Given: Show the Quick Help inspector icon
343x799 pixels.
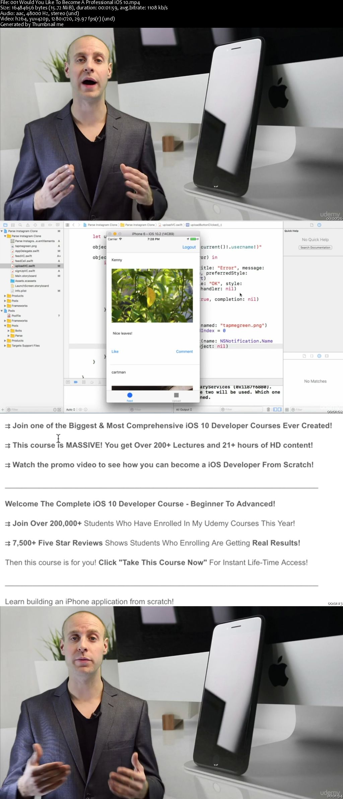Looking at the screenshot, I should point(319,225).
